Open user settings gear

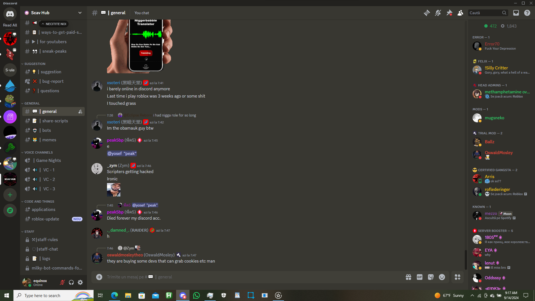point(80,283)
